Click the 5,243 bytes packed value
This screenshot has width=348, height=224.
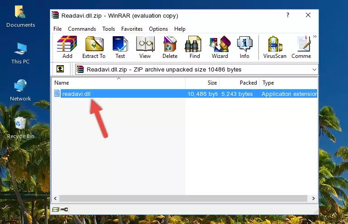[237, 94]
